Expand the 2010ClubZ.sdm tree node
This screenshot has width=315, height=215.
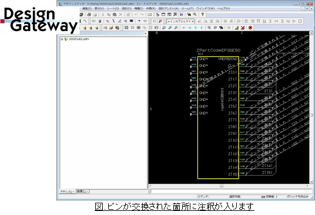[62, 39]
